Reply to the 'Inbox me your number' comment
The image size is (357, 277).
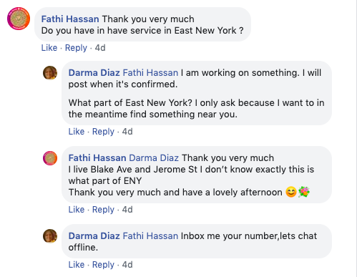(x=103, y=265)
